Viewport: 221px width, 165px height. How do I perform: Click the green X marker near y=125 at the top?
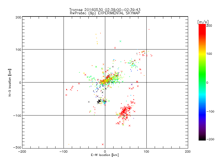click(120, 41)
